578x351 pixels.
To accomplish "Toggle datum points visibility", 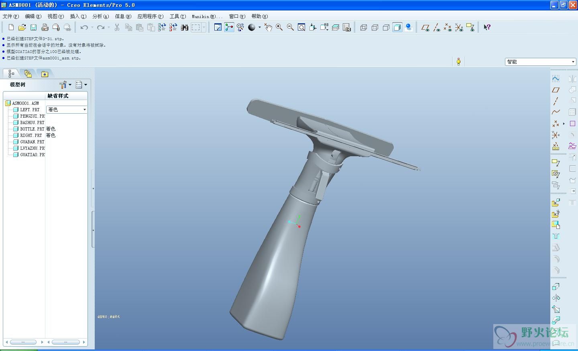I will click(448, 27).
